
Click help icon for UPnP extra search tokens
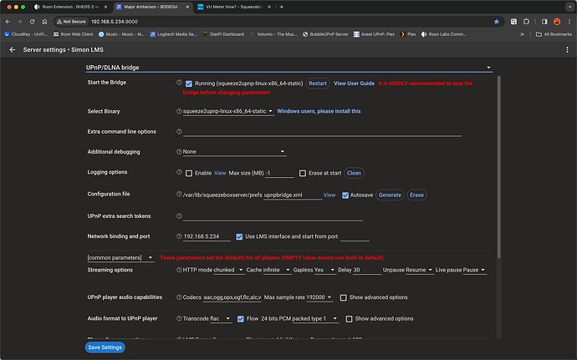pos(179,215)
